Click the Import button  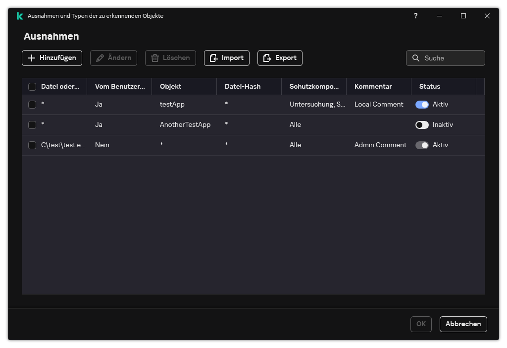tap(226, 58)
